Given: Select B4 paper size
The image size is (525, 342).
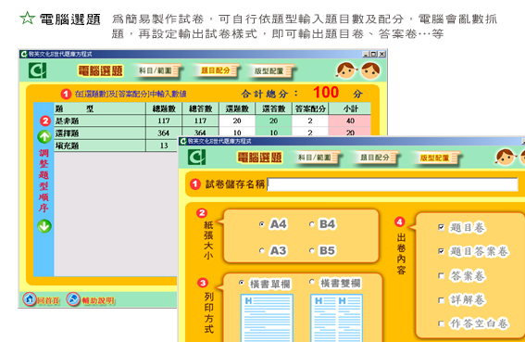Looking at the screenshot, I should (x=312, y=224).
